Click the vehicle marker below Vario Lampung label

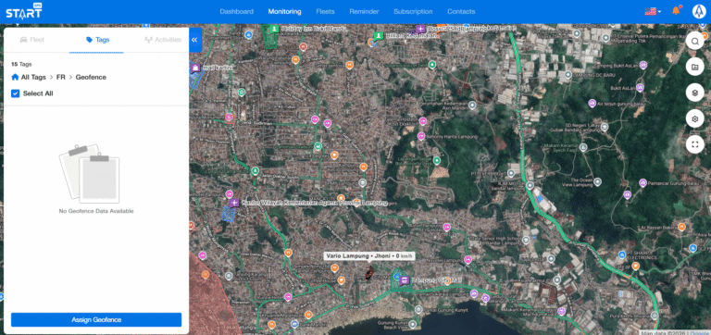coord(369,272)
